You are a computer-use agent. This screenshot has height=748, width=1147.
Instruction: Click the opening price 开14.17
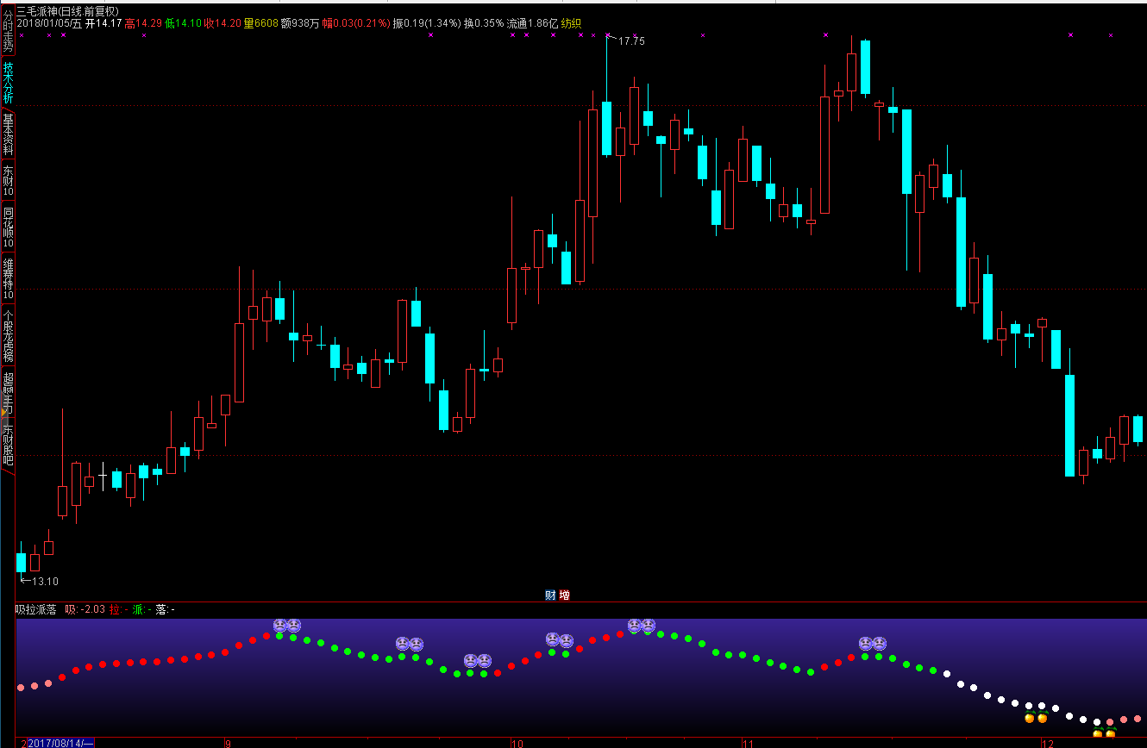(103, 23)
